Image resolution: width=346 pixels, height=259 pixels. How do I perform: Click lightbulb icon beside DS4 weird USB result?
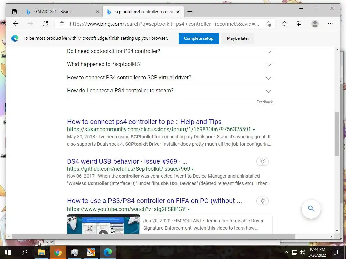point(262,162)
